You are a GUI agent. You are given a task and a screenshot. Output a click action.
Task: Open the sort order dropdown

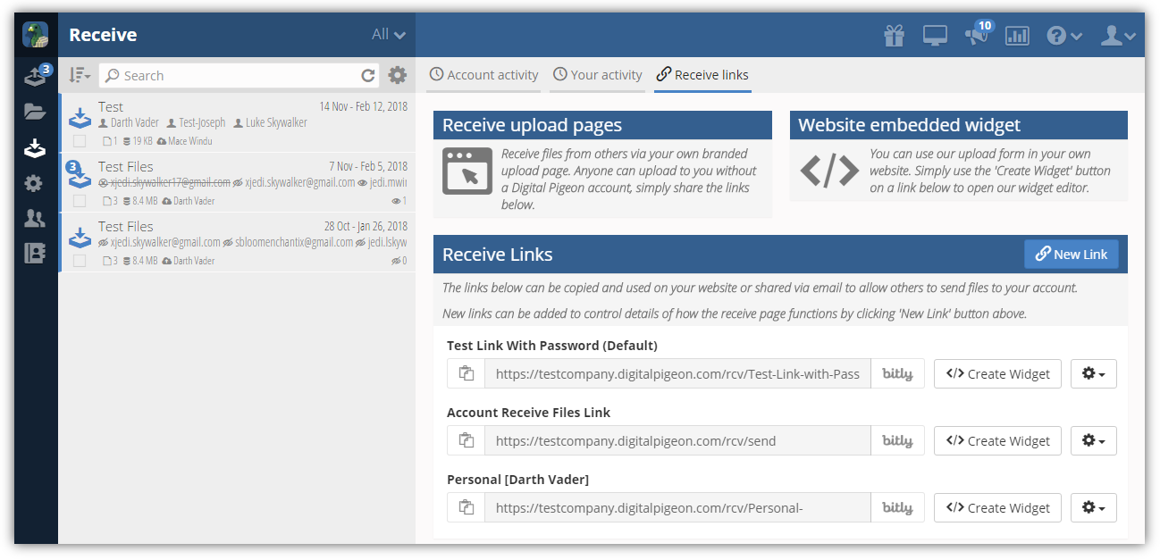click(80, 75)
